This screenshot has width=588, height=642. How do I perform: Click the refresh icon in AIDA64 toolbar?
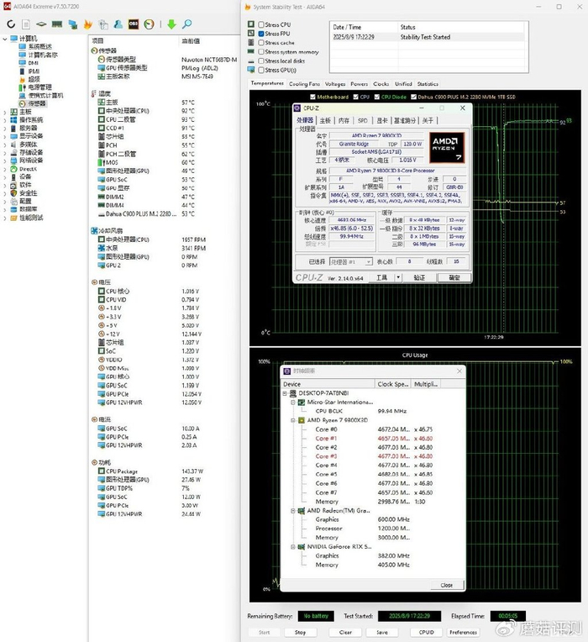tap(11, 24)
